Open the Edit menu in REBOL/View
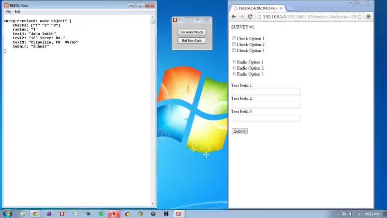This screenshot has height=218, width=387. (x=17, y=12)
